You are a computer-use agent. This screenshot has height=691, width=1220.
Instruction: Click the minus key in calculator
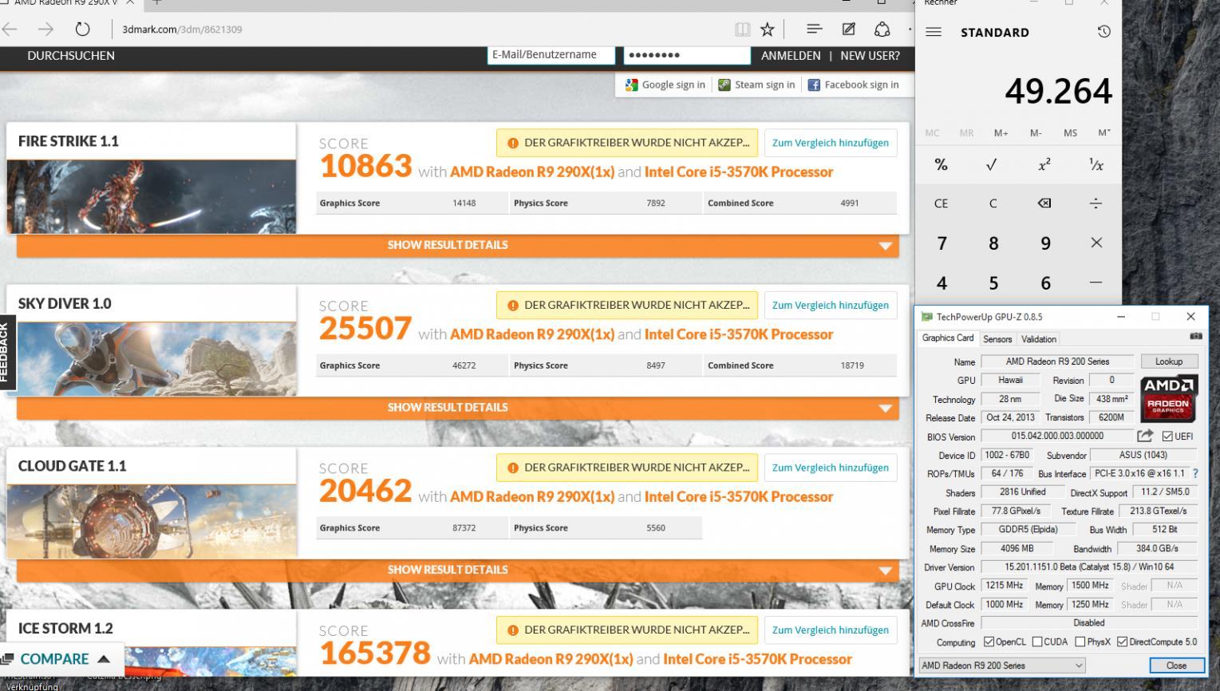coord(1096,282)
